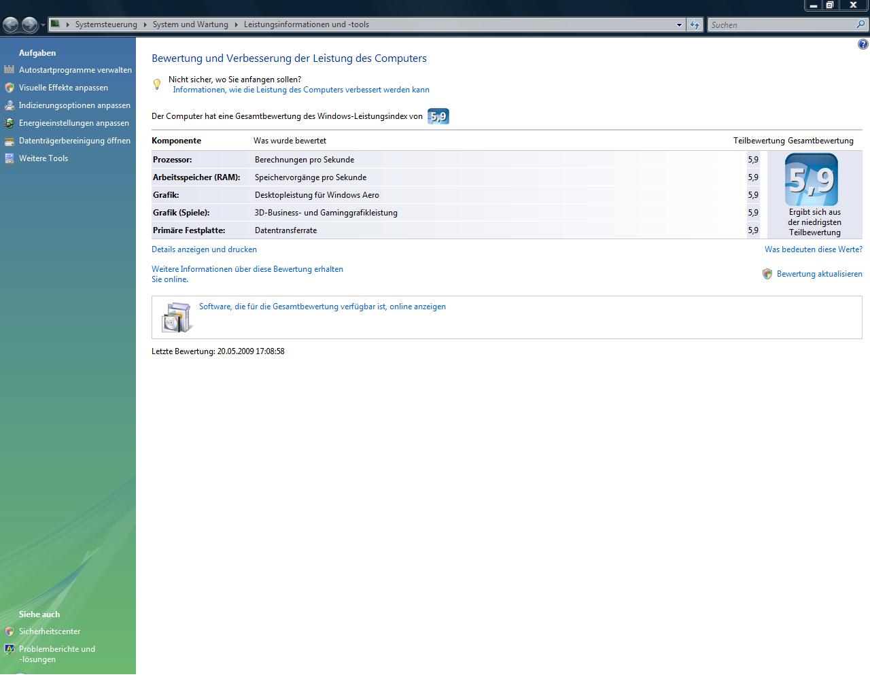Open Autostartprogramme verwalten
Screen dimensions: 870x696
(x=75, y=70)
